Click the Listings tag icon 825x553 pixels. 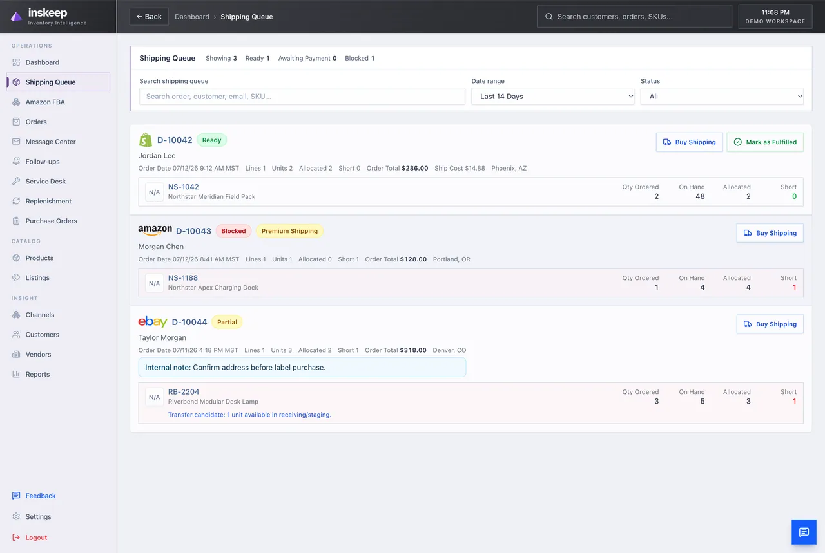(x=16, y=278)
